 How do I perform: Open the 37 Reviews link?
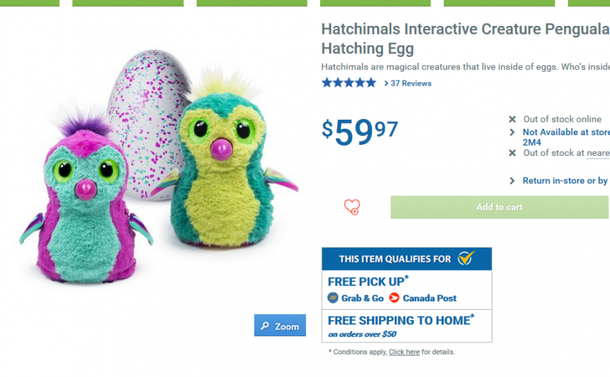[411, 84]
